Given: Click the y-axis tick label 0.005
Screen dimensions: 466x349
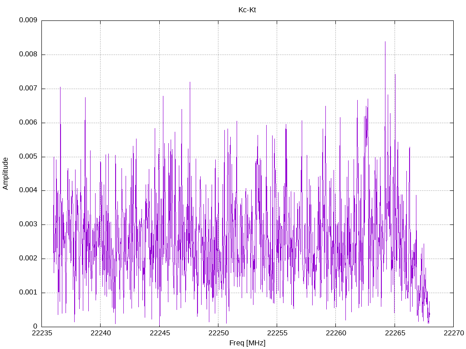Looking at the screenshot, I should [x=28, y=156].
